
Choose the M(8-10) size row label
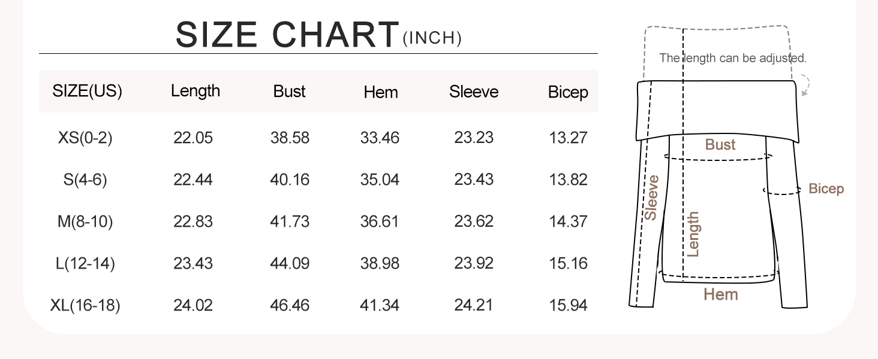(x=85, y=221)
